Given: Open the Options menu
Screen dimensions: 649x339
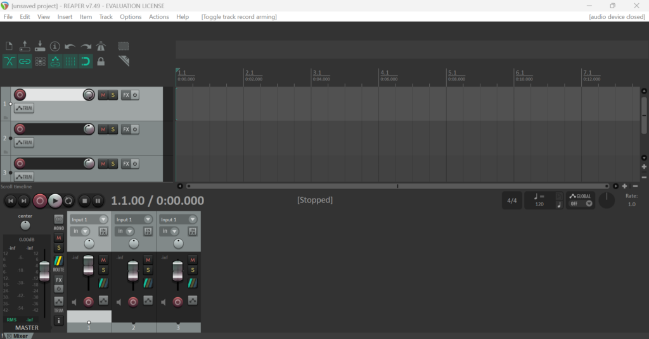Looking at the screenshot, I should point(131,16).
